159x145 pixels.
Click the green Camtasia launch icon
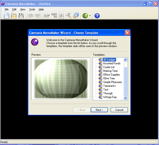click(x=85, y=16)
